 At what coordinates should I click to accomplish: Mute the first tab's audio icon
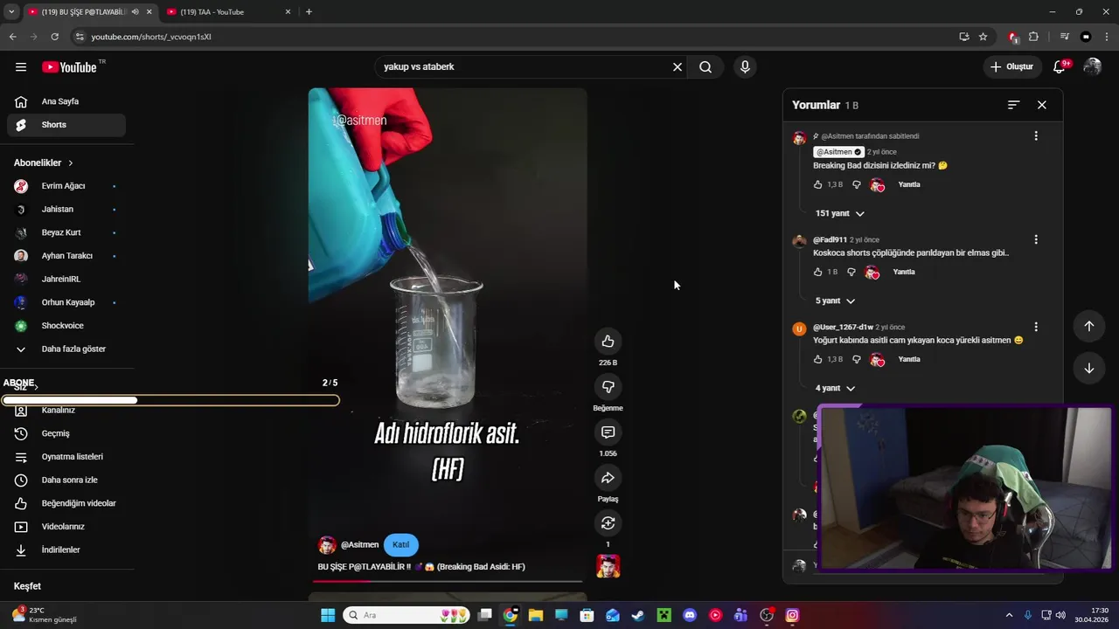pyautogui.click(x=135, y=12)
